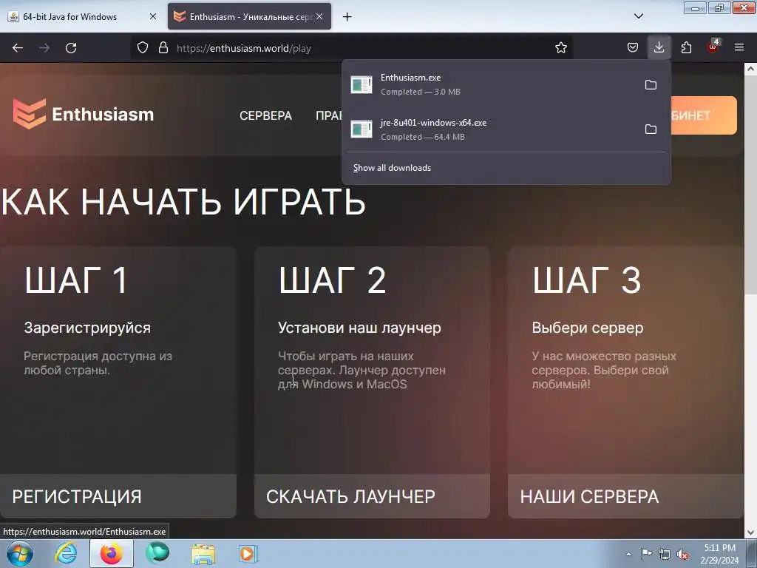This screenshot has height=568, width=757.
Task: Click the Выбери сервер text
Action: click(588, 328)
